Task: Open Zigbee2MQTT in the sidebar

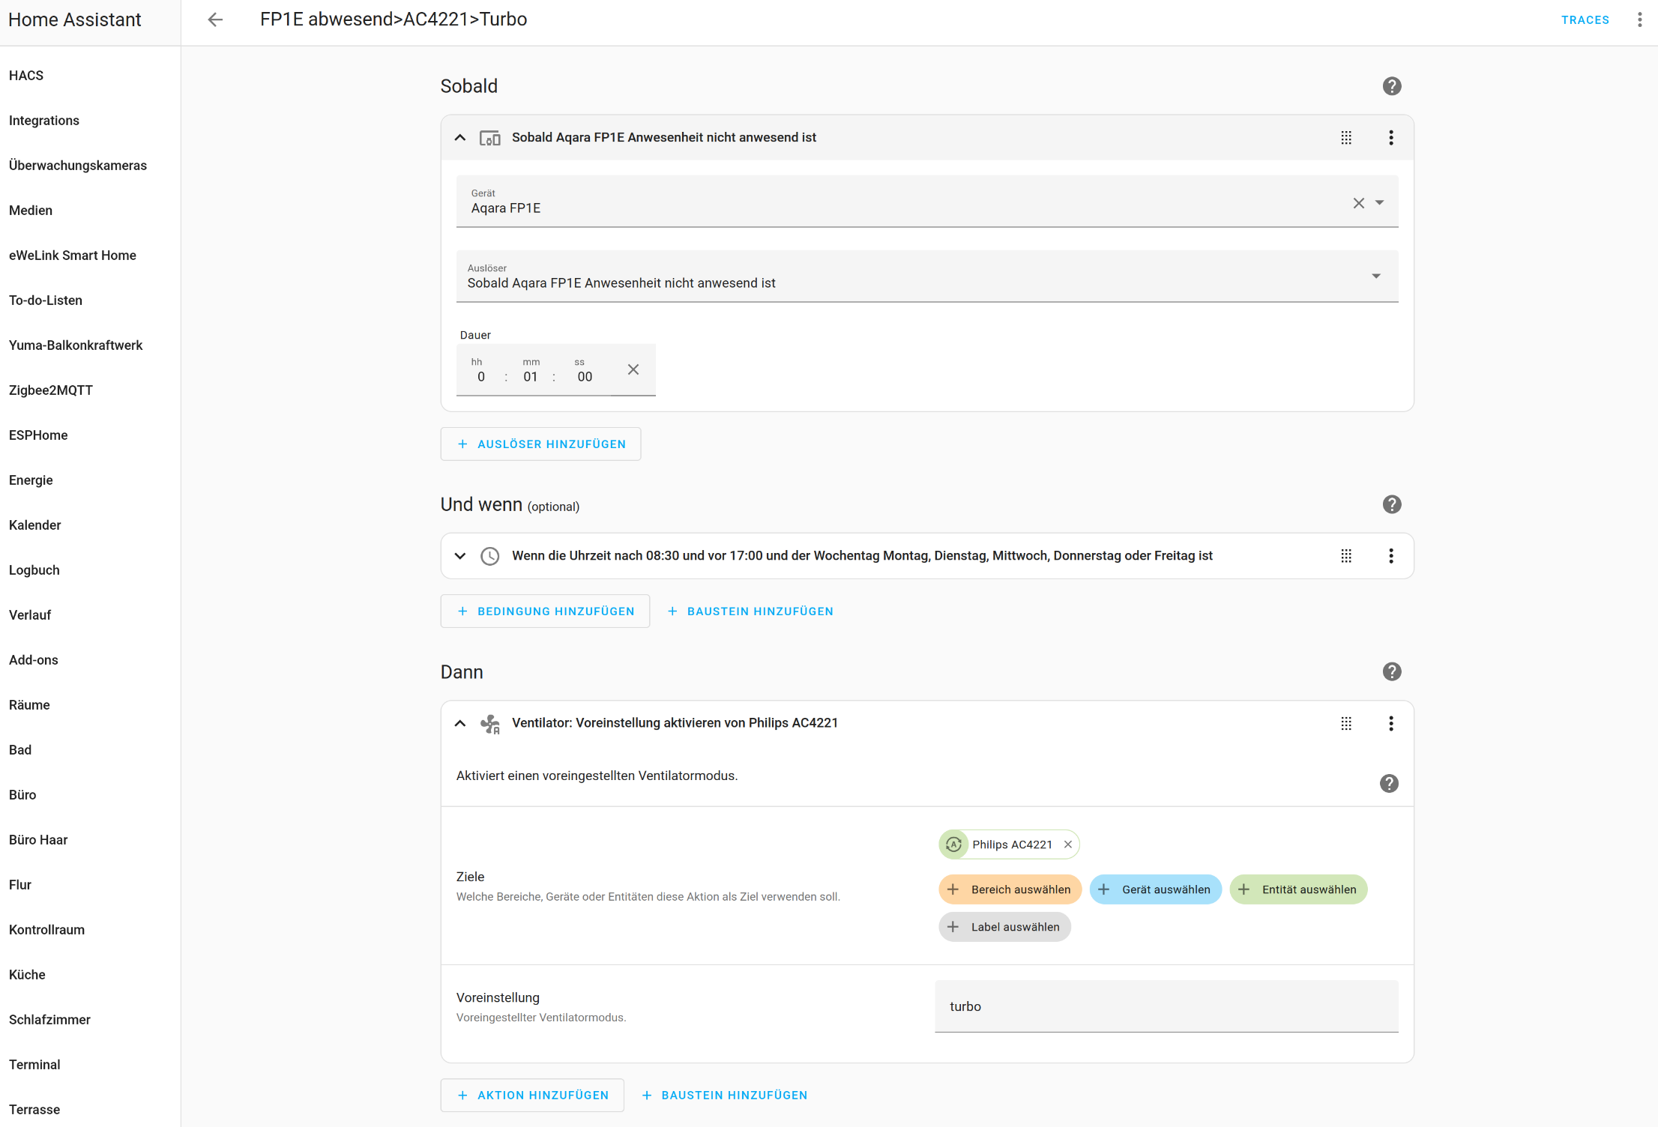Action: [51, 390]
